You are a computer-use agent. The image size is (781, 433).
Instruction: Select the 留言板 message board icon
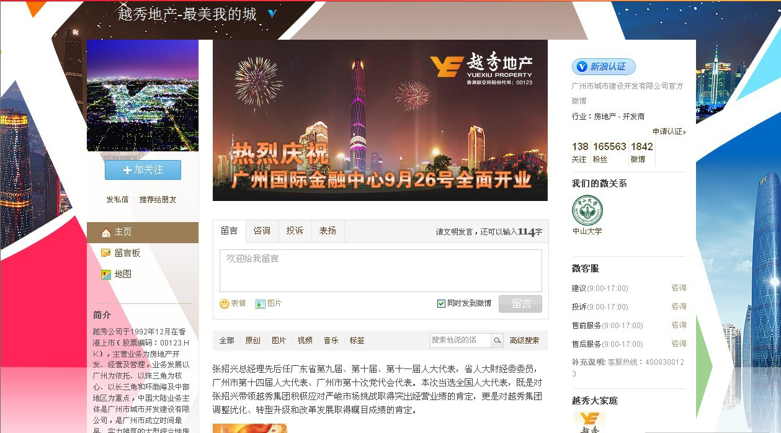click(x=105, y=253)
